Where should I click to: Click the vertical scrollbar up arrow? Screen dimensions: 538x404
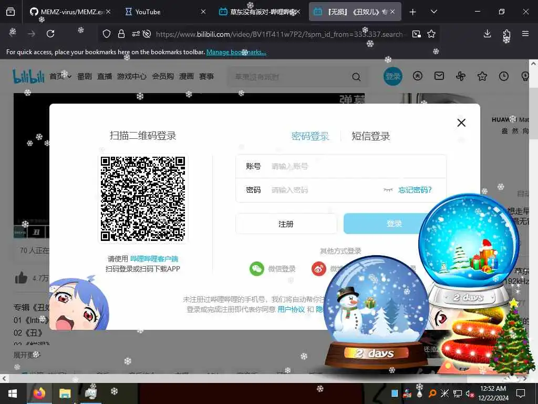pyautogui.click(x=533, y=64)
